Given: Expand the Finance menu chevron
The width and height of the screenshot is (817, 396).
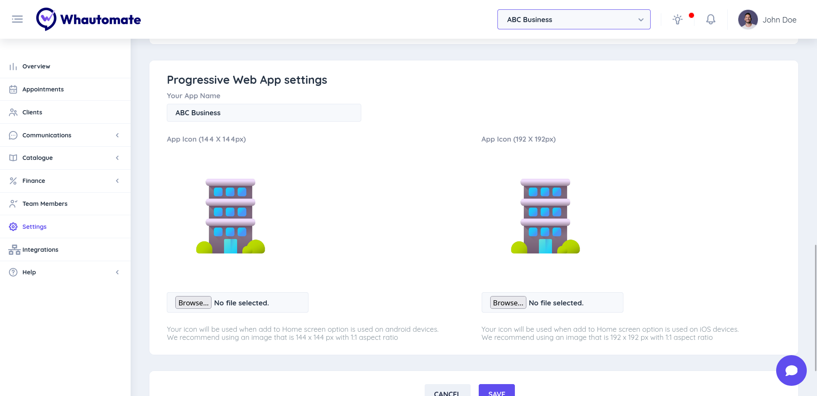Looking at the screenshot, I should (117, 181).
